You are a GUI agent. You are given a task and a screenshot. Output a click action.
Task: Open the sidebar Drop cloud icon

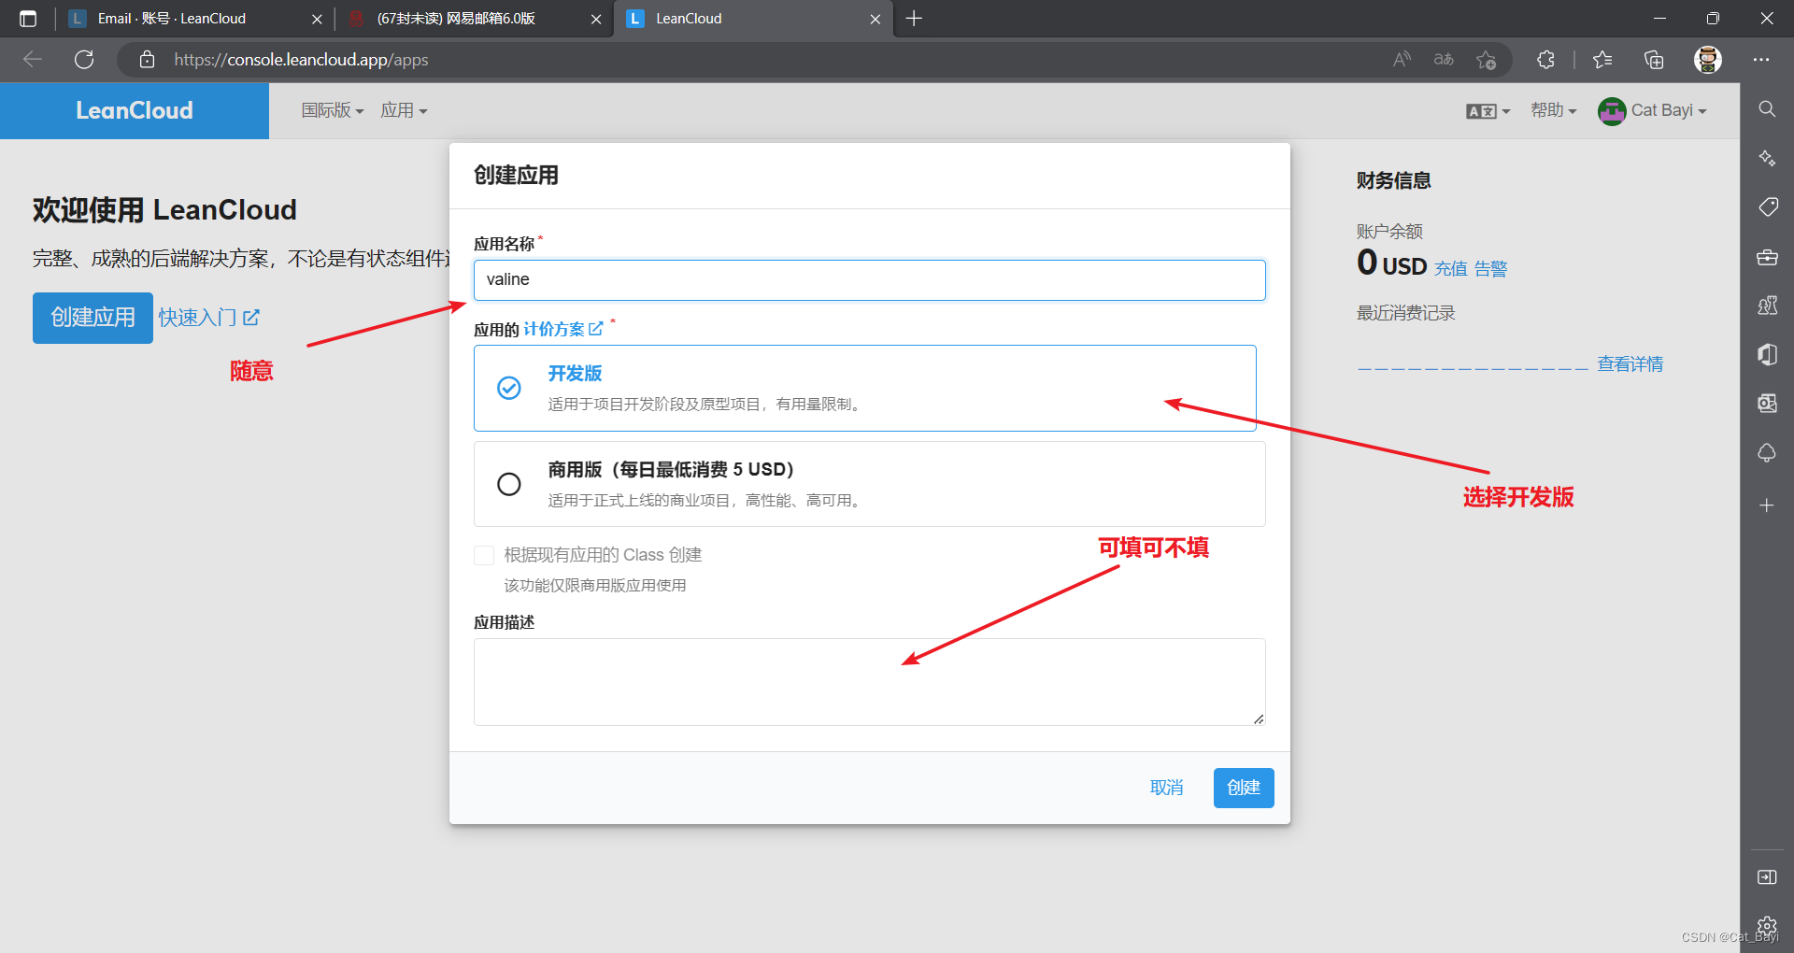tap(1767, 453)
